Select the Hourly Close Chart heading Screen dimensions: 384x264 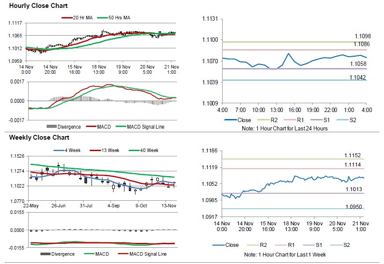tap(38, 6)
